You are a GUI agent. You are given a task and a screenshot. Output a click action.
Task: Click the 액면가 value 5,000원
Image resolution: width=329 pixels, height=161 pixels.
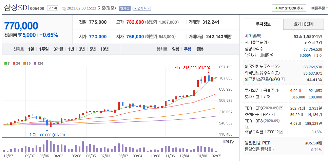tap(306, 55)
